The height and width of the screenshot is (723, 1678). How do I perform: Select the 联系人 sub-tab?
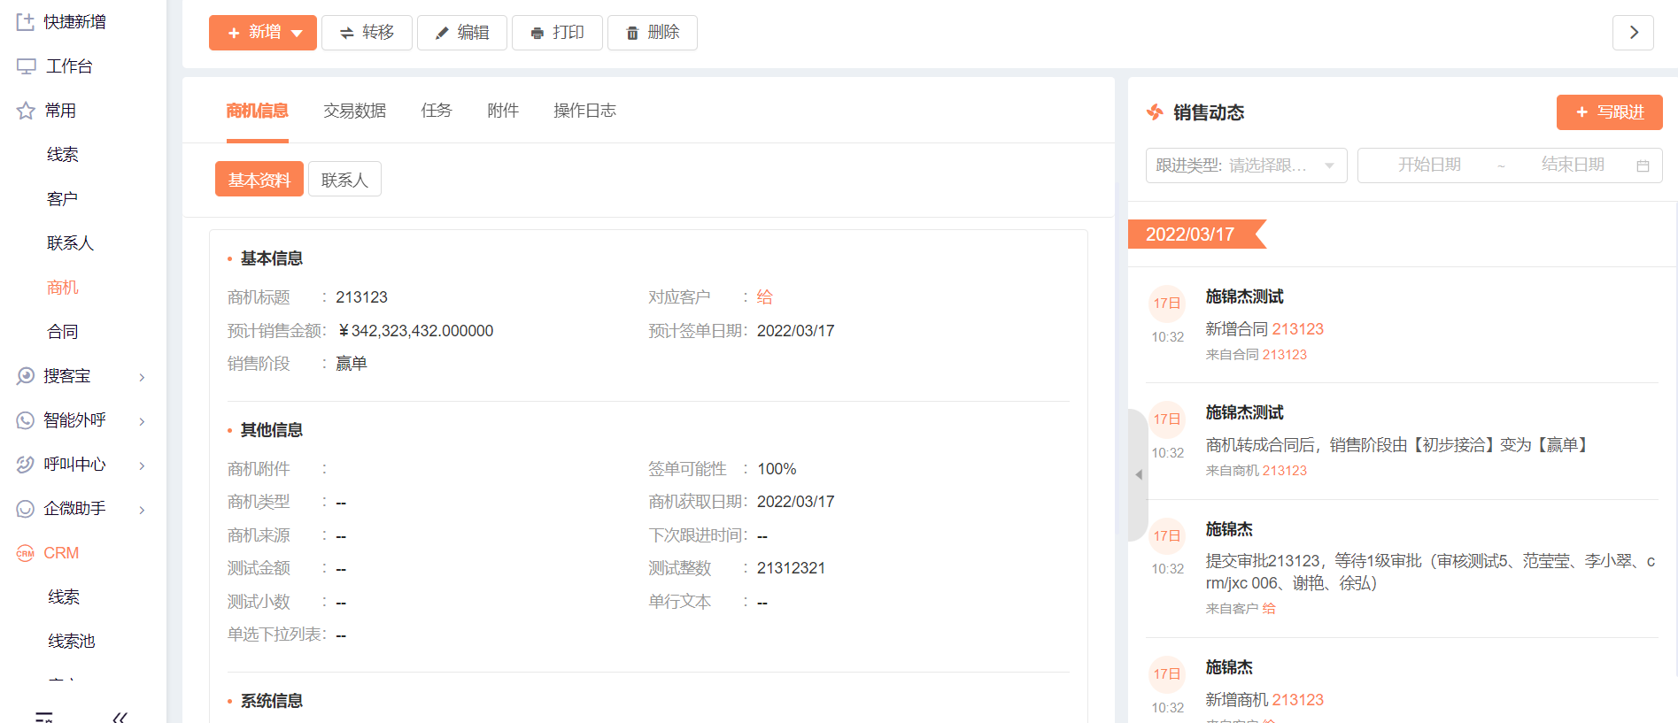click(x=344, y=180)
